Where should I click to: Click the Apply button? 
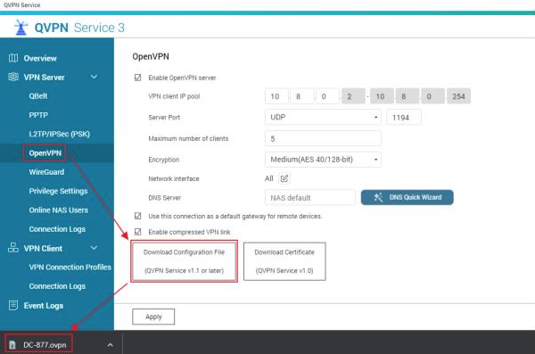(x=153, y=317)
